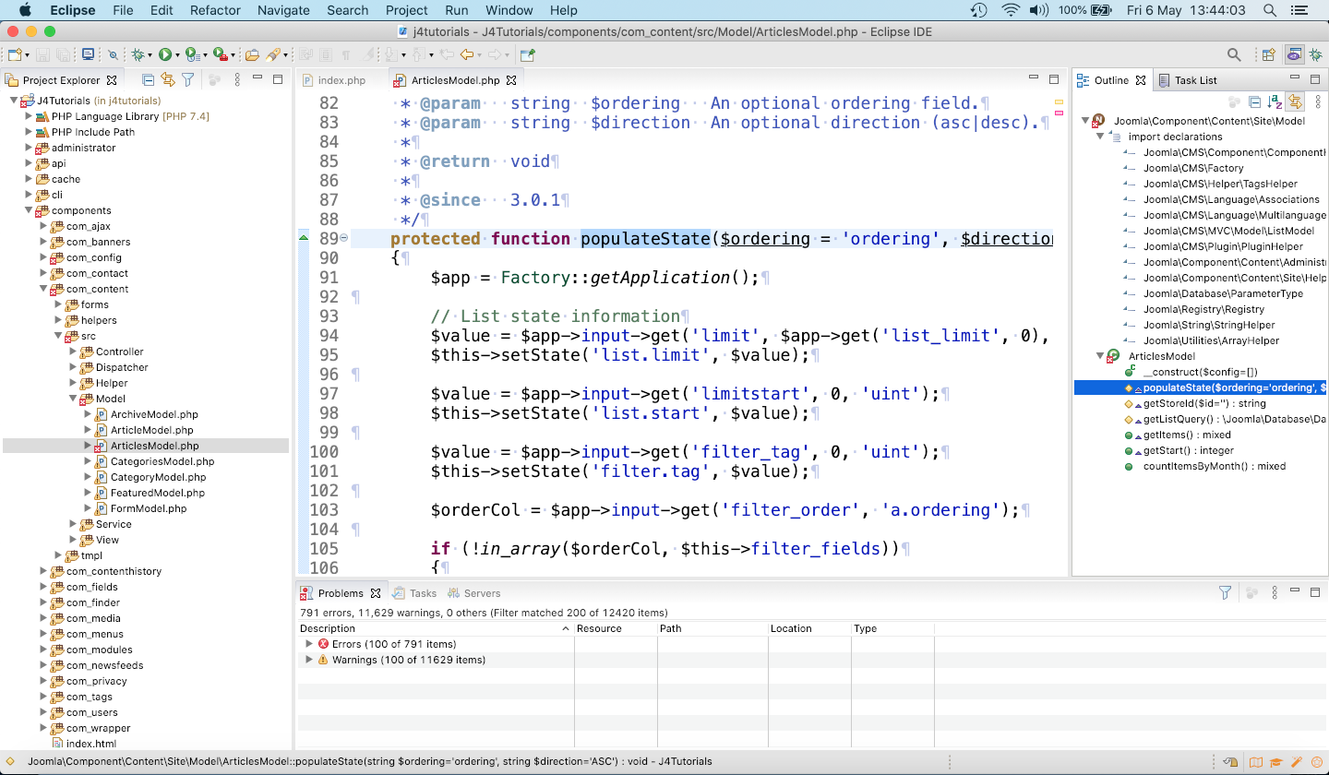Image resolution: width=1329 pixels, height=775 pixels.
Task: Open Problems view menu dots
Action: pos(1275,592)
